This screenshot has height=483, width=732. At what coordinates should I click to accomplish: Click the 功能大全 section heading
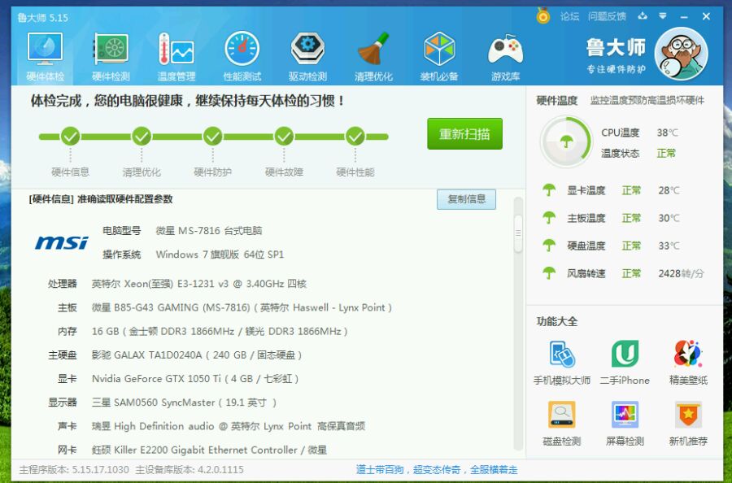tap(557, 321)
